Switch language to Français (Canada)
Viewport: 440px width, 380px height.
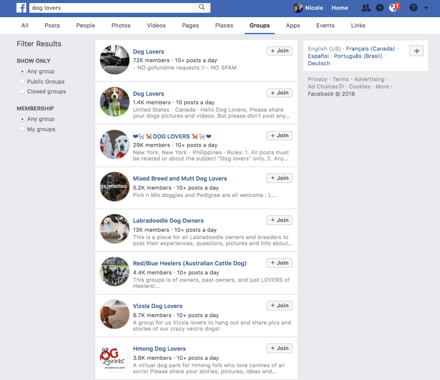(x=370, y=49)
